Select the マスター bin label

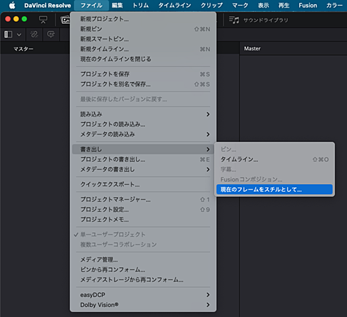(23, 49)
